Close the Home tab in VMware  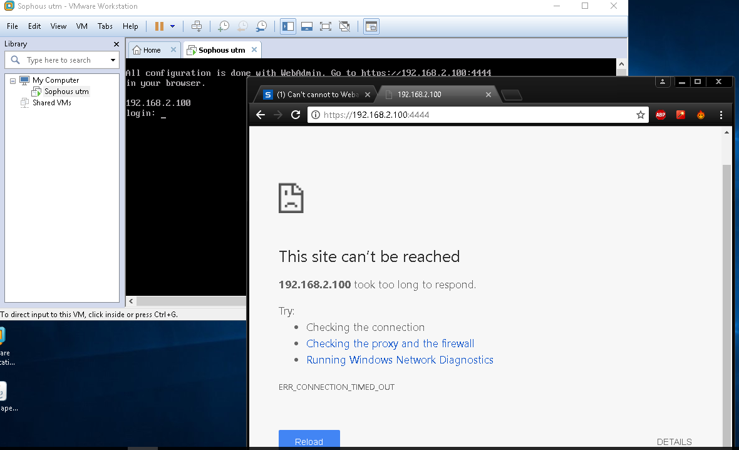[x=173, y=50]
